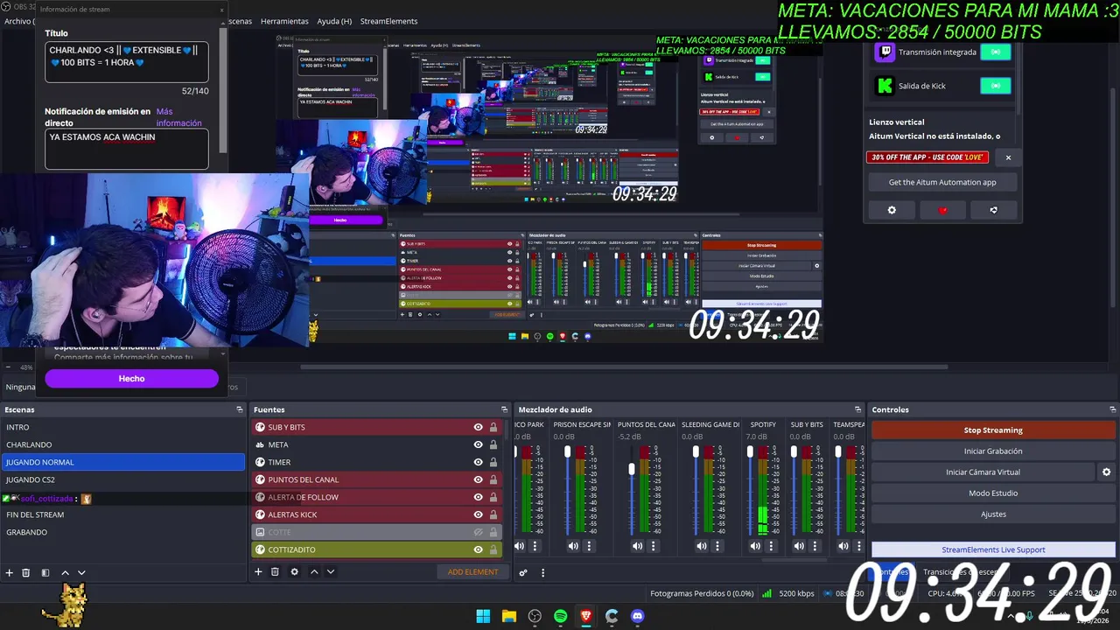
Task: Open Aitum settings gear button
Action: [x=892, y=210]
